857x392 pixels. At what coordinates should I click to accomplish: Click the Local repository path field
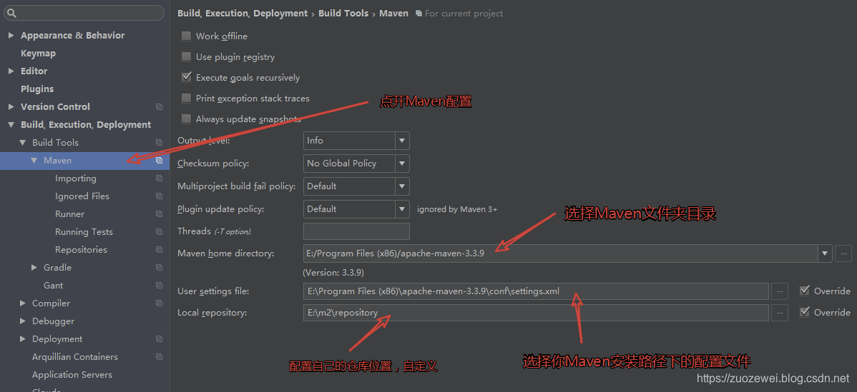coord(537,313)
